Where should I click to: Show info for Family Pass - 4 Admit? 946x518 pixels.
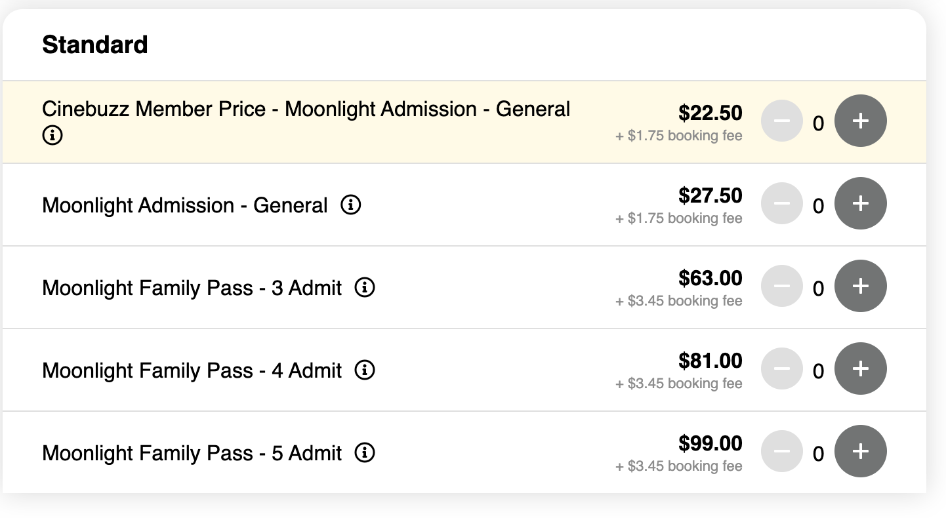(365, 370)
